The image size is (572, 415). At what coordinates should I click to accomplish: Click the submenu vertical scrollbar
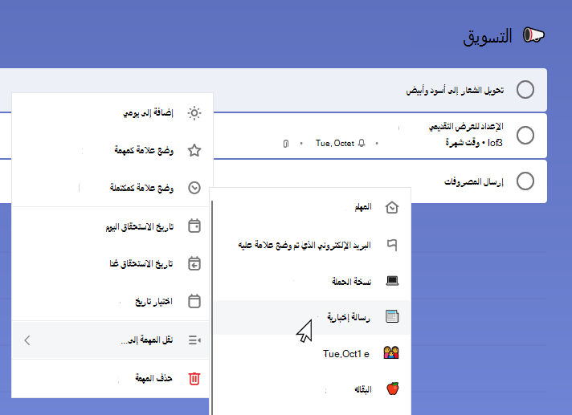[x=211, y=308]
